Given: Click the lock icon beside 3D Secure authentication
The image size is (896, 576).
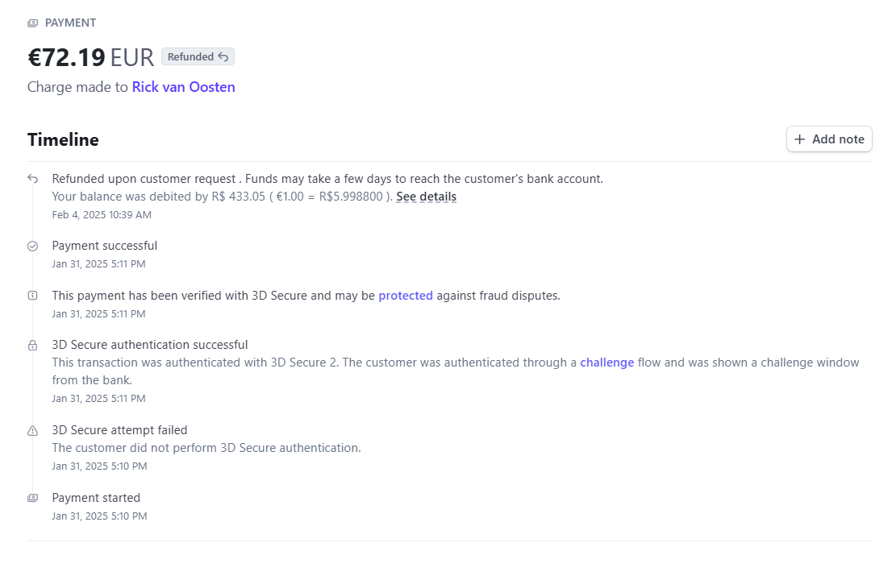Looking at the screenshot, I should 32,345.
